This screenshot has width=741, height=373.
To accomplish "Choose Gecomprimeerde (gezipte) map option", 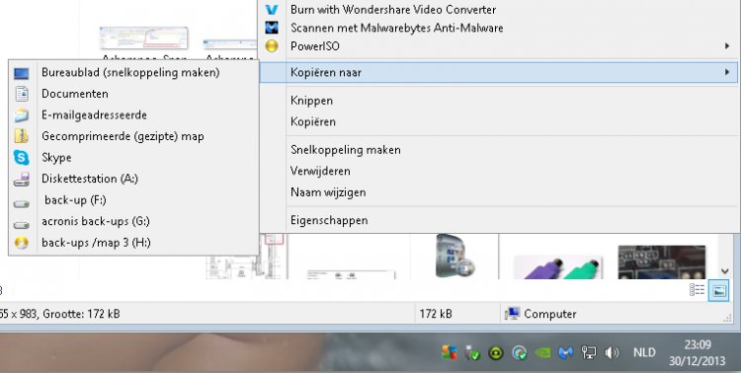I will click(x=133, y=136).
